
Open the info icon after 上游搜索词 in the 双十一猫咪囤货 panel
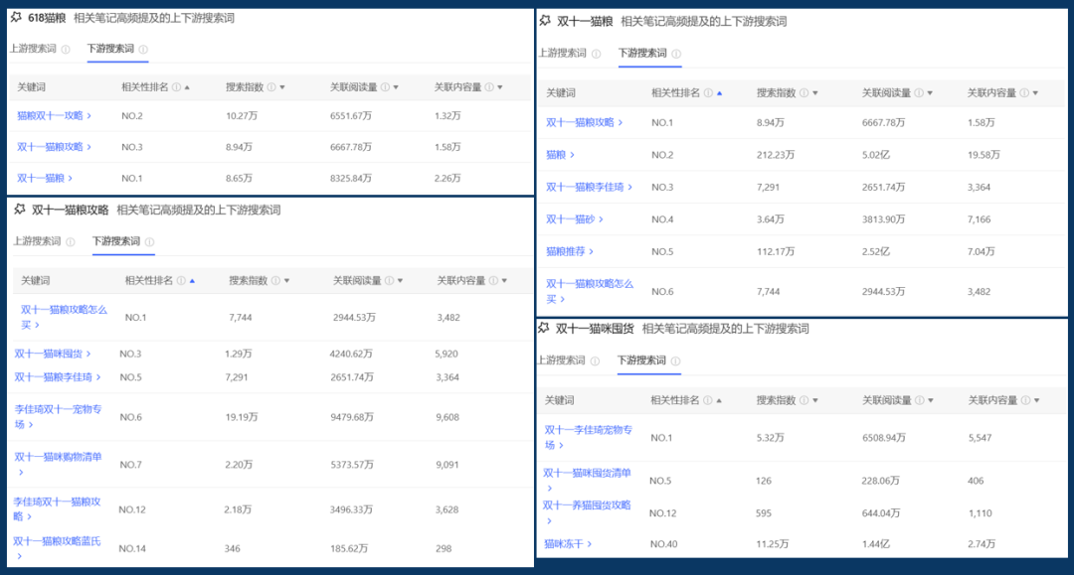click(595, 361)
